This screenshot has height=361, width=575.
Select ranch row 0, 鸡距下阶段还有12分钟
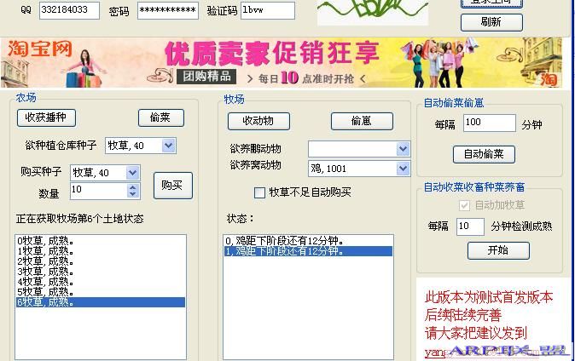pos(308,241)
